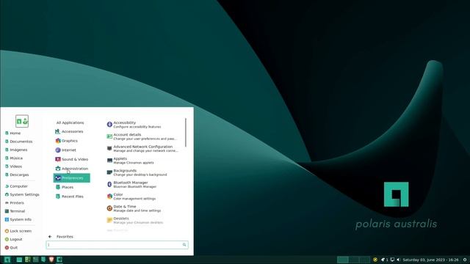Click the yellow tray icon
Viewport: 470px width, 264px height.
375,260
